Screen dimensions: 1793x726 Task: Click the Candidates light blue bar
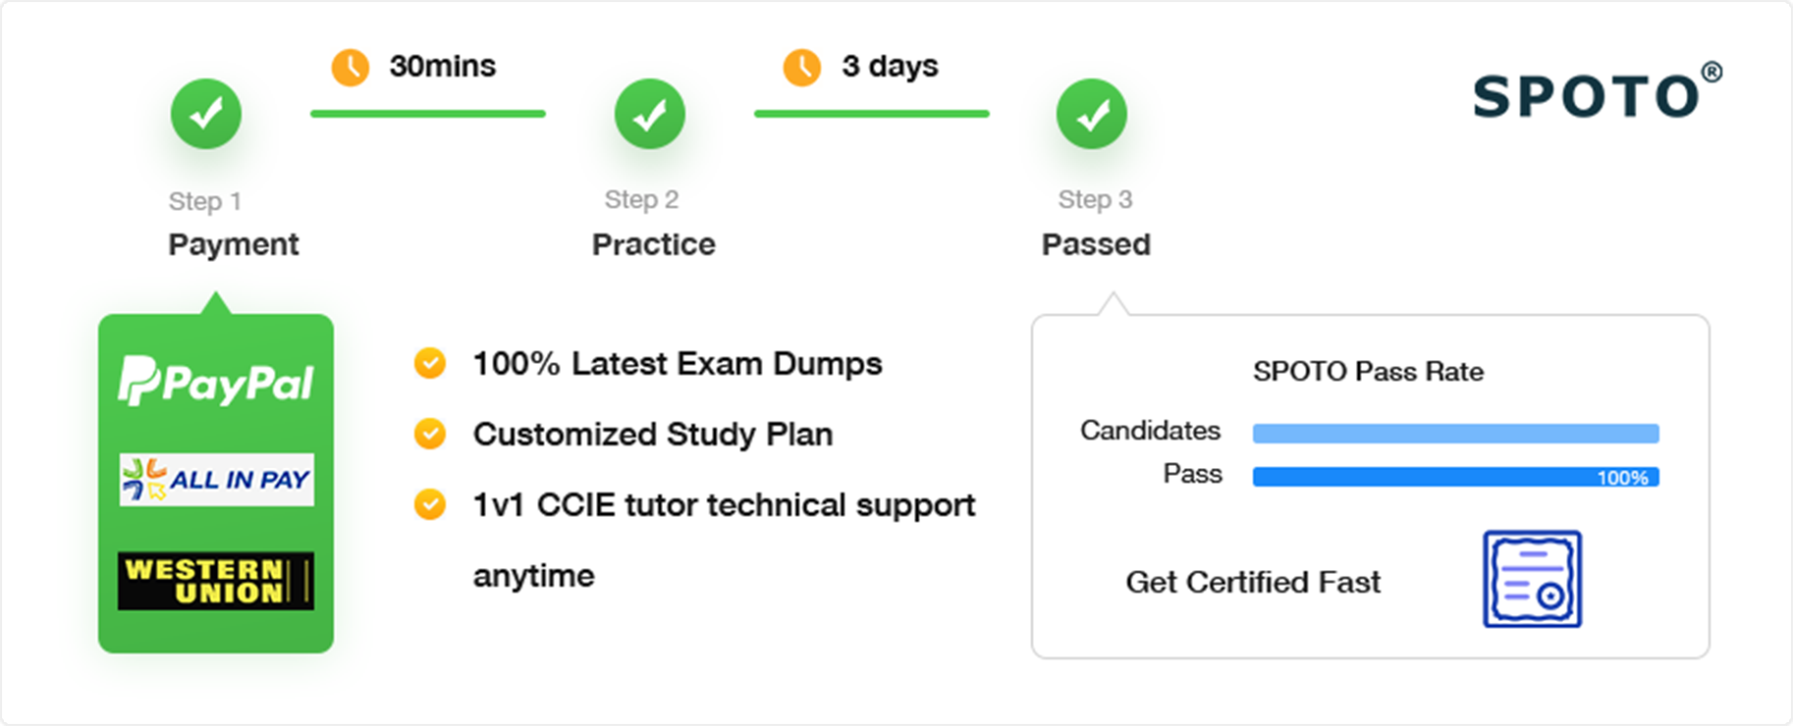(x=1456, y=433)
